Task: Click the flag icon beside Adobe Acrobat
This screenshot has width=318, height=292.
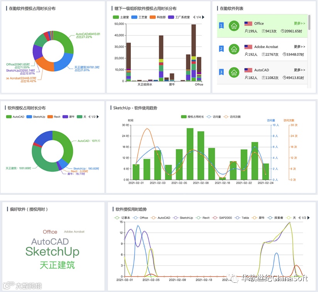Action: tap(248, 47)
